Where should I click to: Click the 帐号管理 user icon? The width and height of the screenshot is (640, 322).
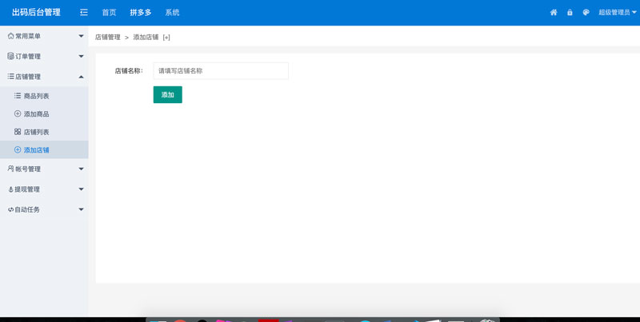[x=10, y=169]
